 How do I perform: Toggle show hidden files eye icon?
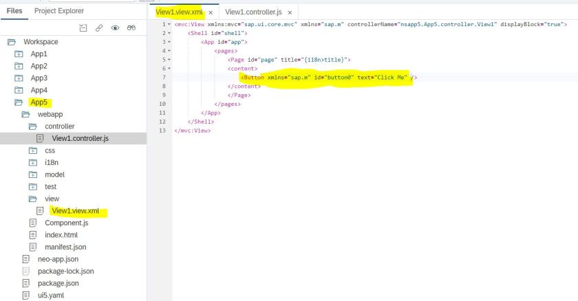coord(115,28)
